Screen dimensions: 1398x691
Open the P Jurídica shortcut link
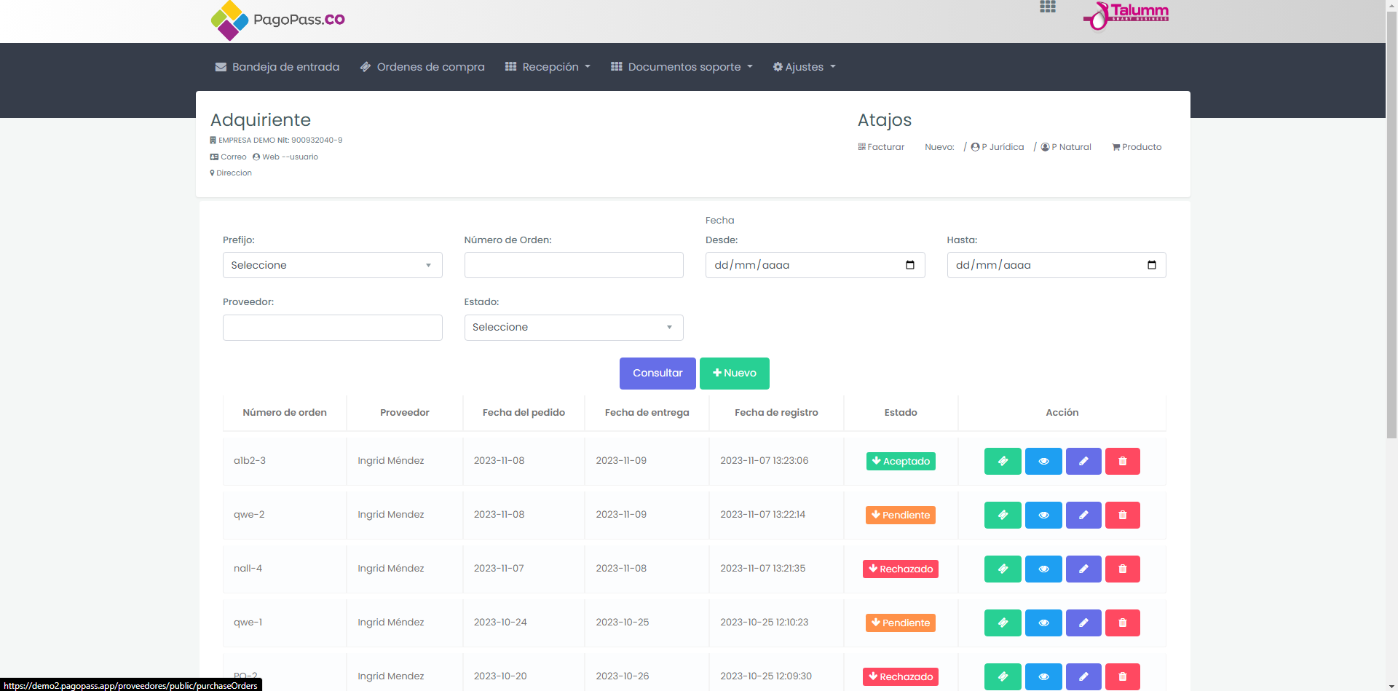tap(998, 147)
